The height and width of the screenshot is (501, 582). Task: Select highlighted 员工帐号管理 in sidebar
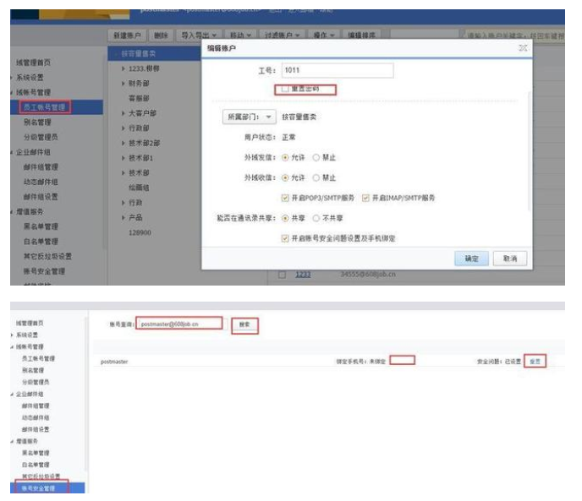click(45, 106)
